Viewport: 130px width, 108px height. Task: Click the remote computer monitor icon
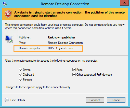pos(9,39)
